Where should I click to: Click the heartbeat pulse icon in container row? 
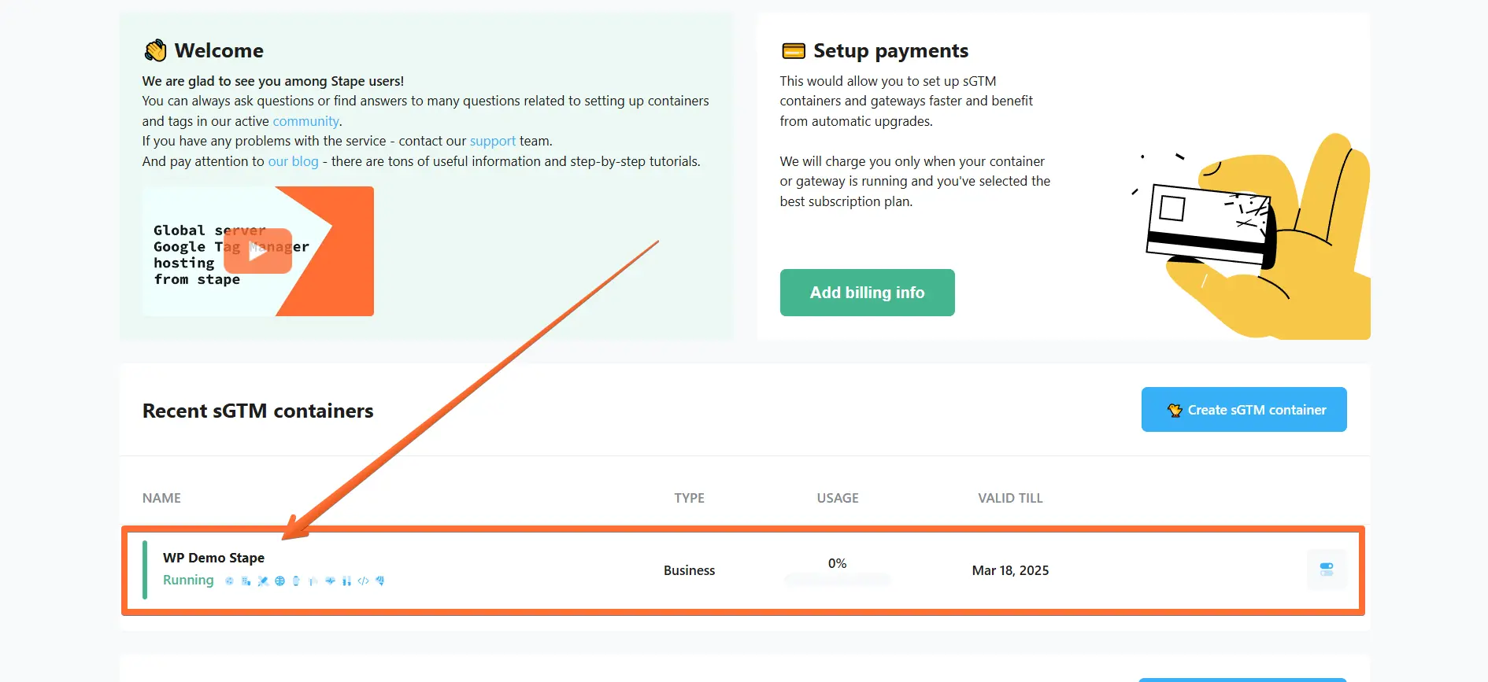(330, 581)
